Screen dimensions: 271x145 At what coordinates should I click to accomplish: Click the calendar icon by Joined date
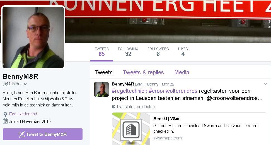point(5,121)
